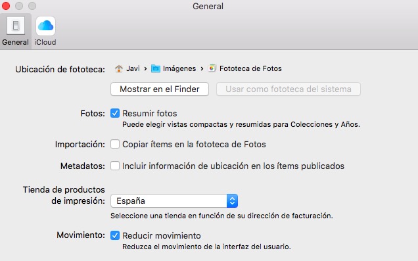
Task: Click Mostrar en el Finder button
Action: click(160, 89)
